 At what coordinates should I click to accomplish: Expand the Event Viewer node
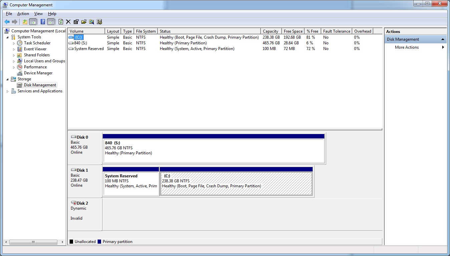14,49
